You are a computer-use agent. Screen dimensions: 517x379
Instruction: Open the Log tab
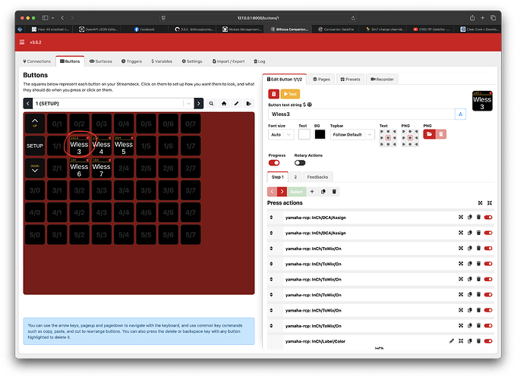[x=260, y=61]
